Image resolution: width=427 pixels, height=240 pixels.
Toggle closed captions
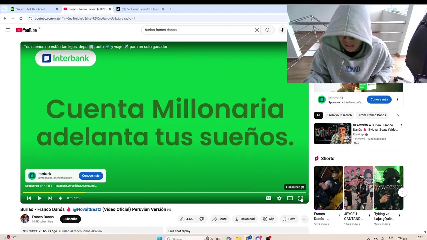click(269, 198)
